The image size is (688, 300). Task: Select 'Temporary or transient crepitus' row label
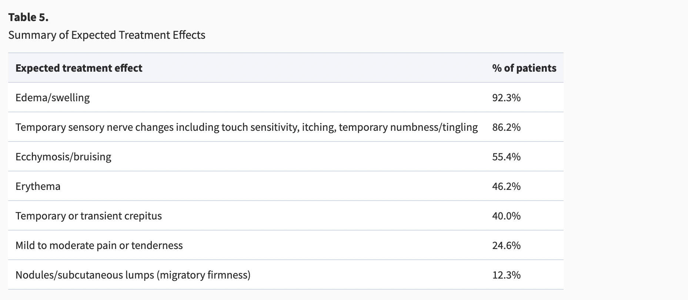click(x=88, y=216)
